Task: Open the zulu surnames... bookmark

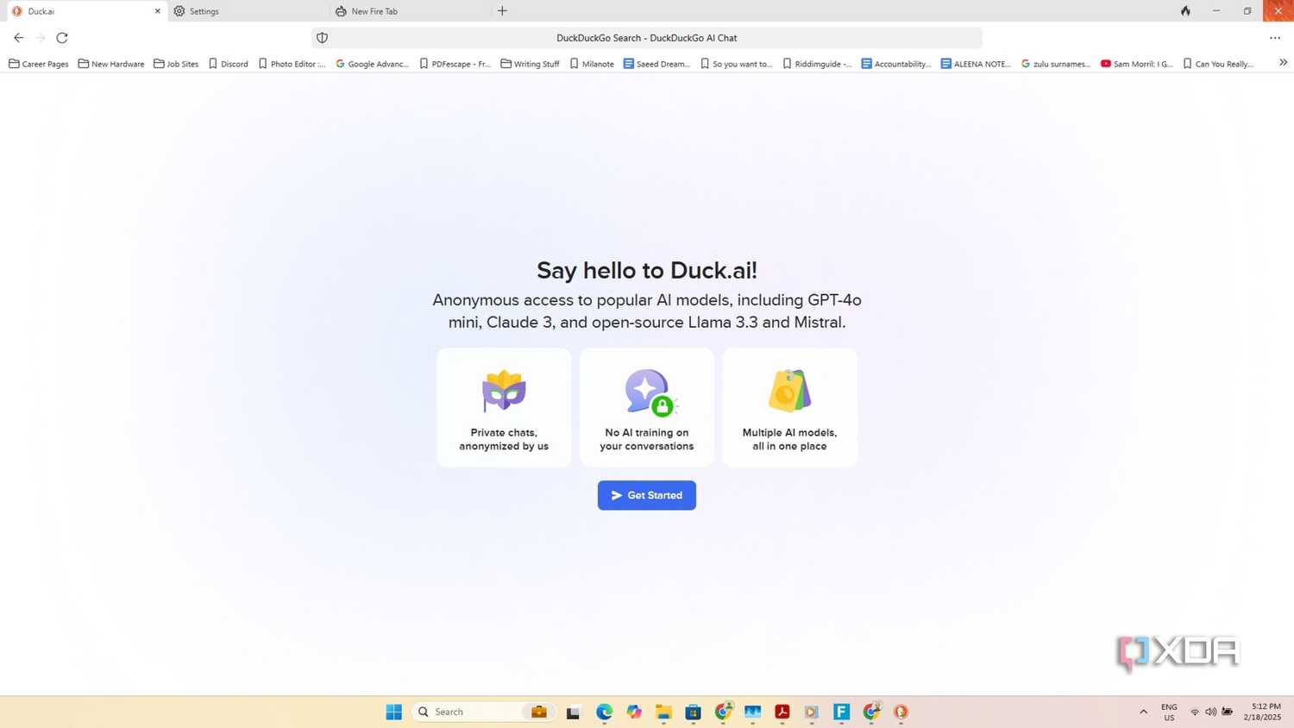Action: click(1056, 64)
